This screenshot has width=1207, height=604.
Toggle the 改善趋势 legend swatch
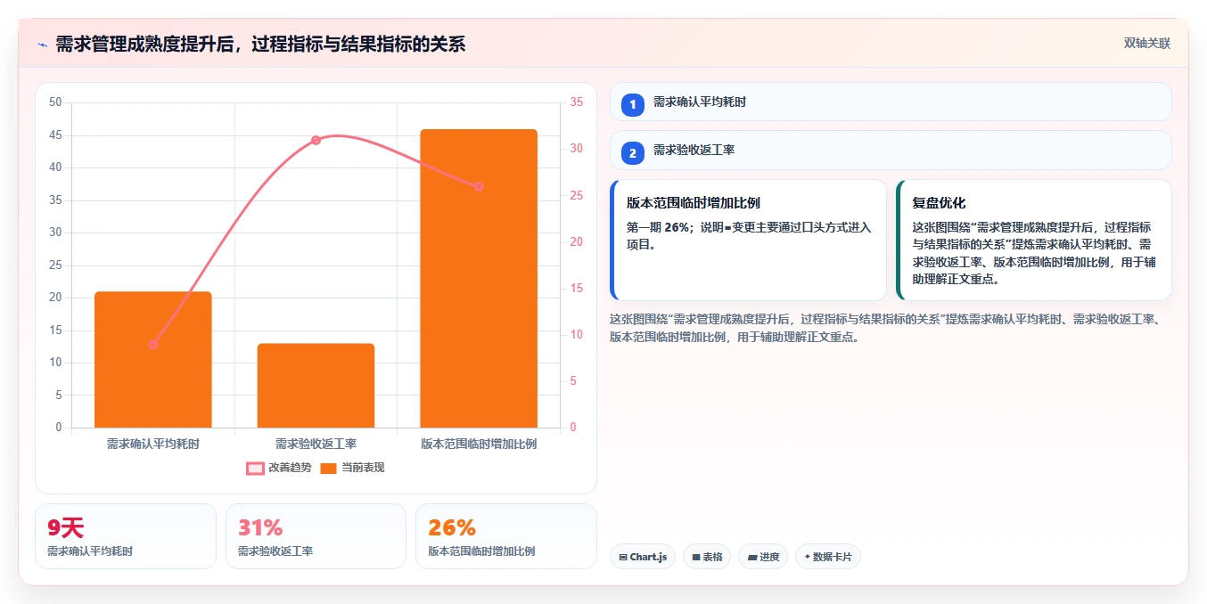coord(255,468)
